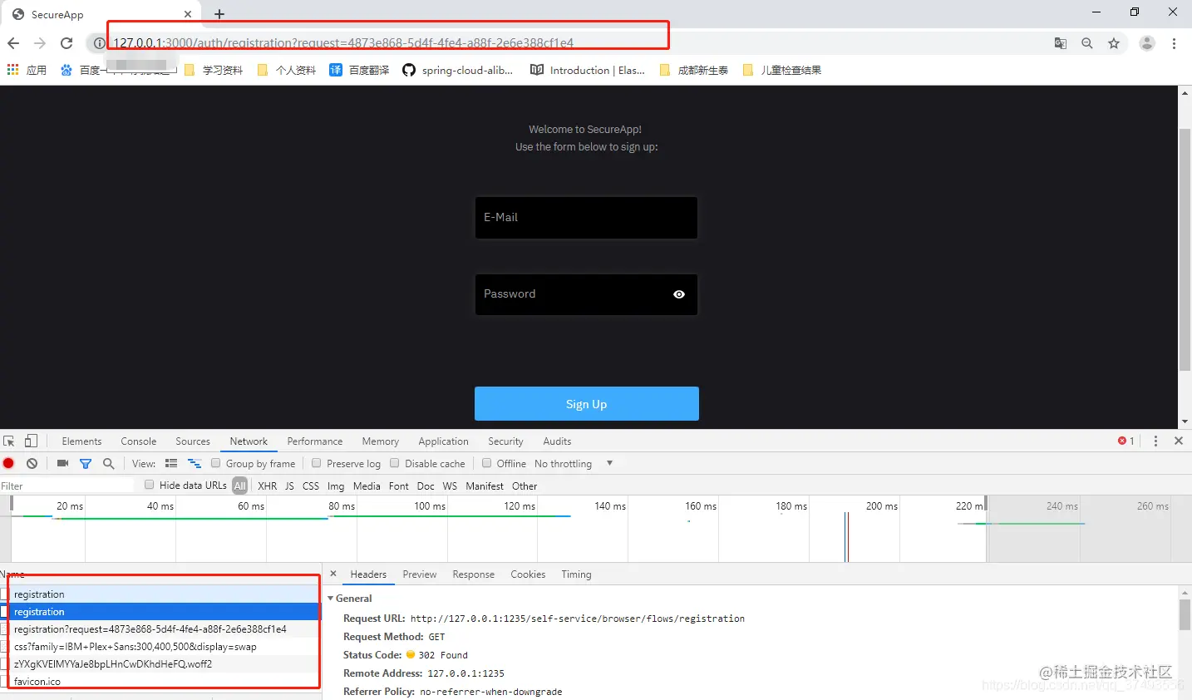This screenshot has height=700, width=1192.
Task: Clear network requests with the clear icon
Action: pyautogui.click(x=32, y=463)
